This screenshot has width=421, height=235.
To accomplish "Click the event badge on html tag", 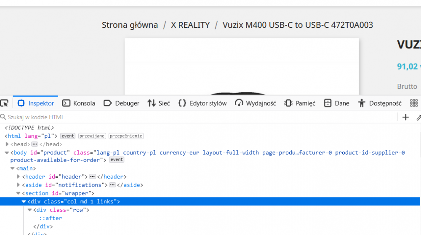I will pos(68,136).
